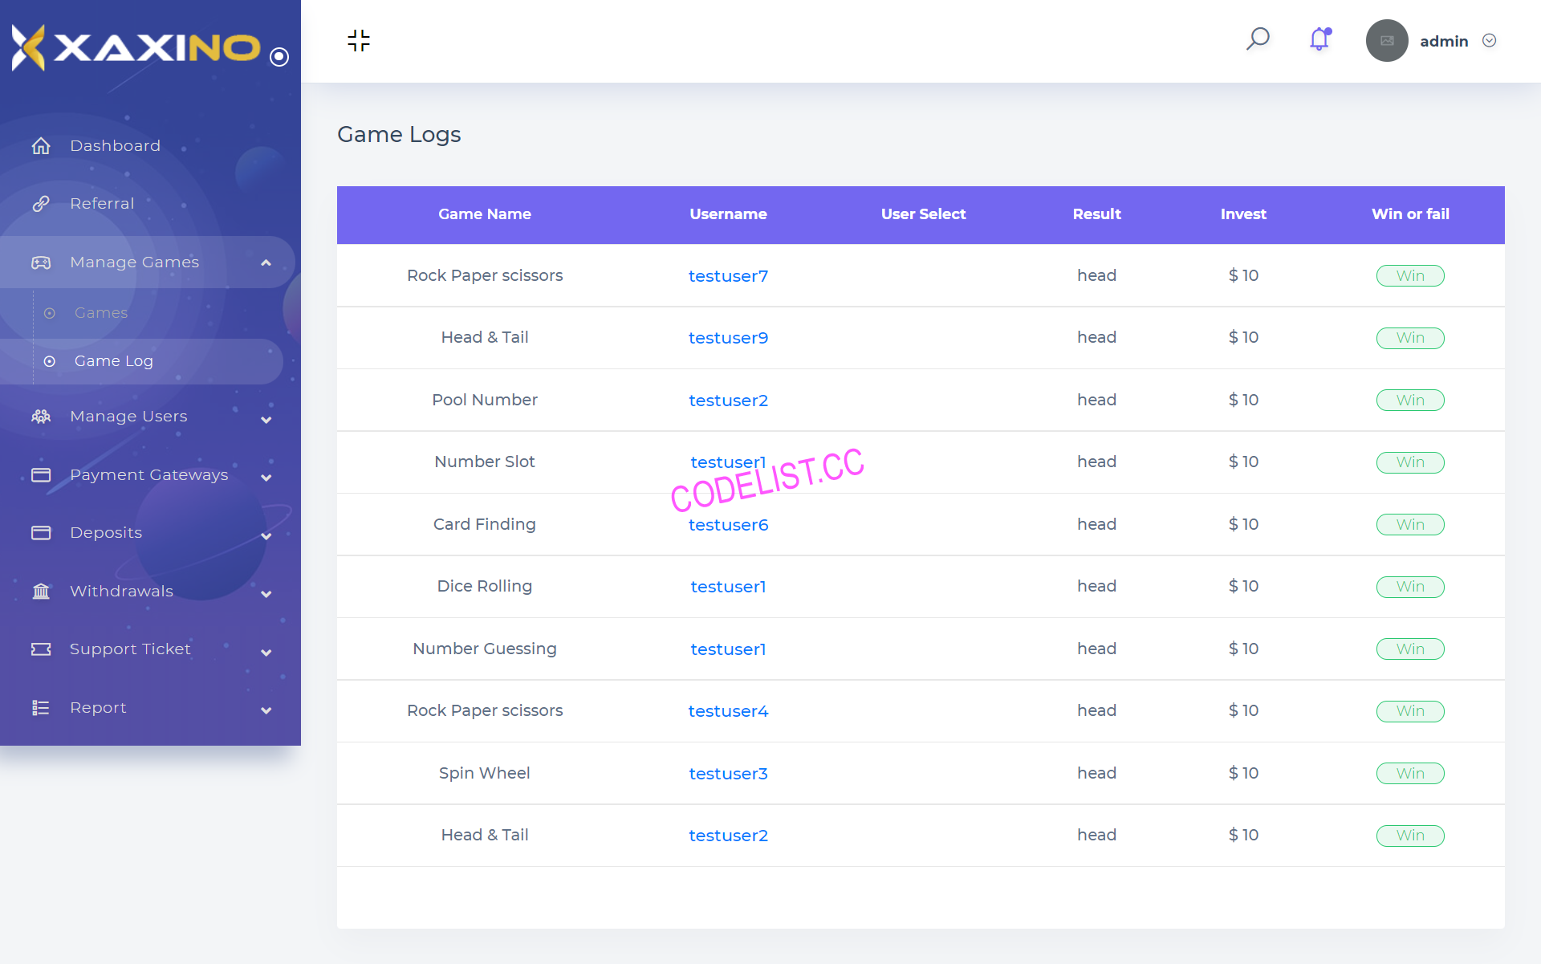Expand the Report chevron
The width and height of the screenshot is (1541, 964).
266,710
